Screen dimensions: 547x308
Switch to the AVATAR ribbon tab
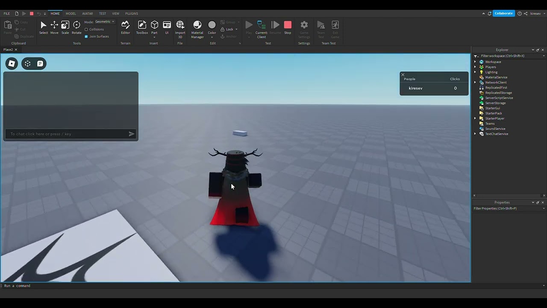pos(88,14)
